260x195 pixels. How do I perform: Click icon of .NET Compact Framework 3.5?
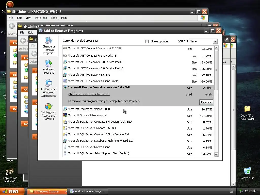(65, 56)
